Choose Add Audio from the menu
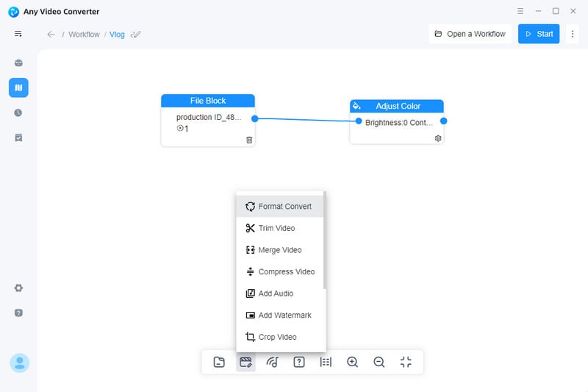Screen dimensions: 588x392 (280, 293)
